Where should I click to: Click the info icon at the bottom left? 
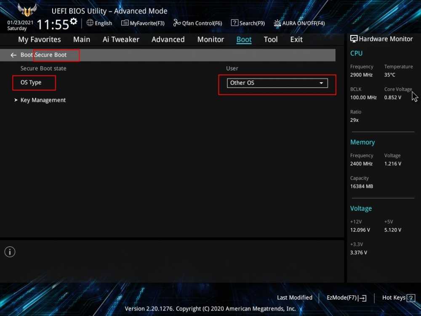(10, 252)
